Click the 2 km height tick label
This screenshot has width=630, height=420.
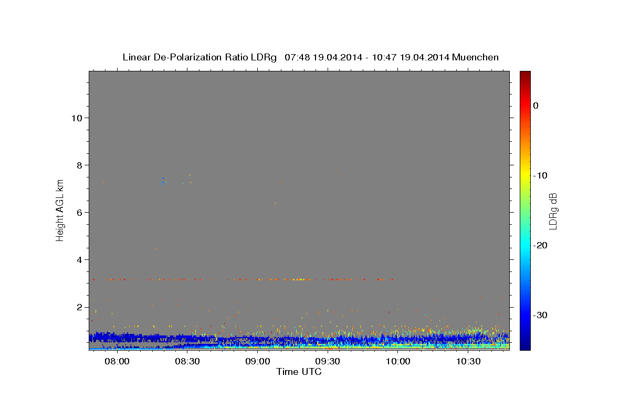coord(79,307)
